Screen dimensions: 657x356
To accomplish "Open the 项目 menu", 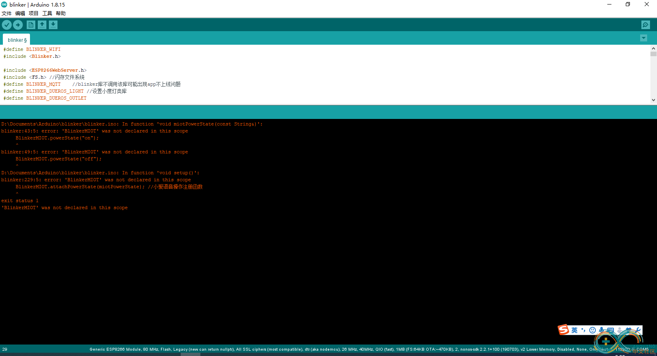I will point(34,14).
